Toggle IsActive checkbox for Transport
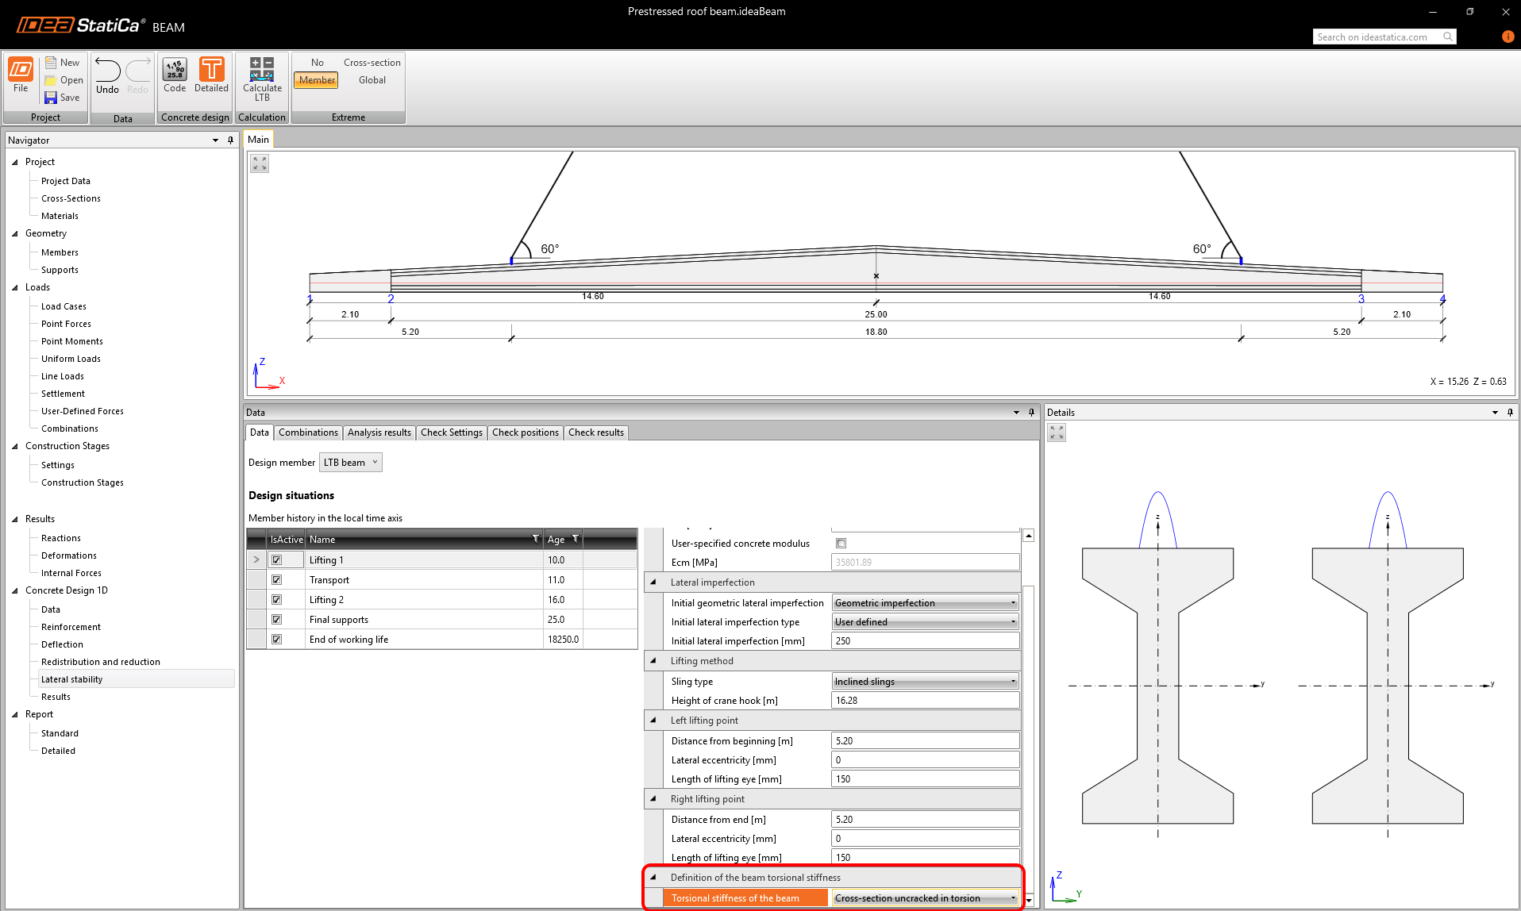 tap(277, 580)
